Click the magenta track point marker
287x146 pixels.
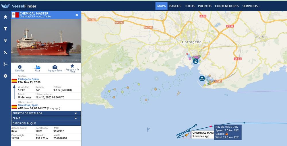(211, 126)
